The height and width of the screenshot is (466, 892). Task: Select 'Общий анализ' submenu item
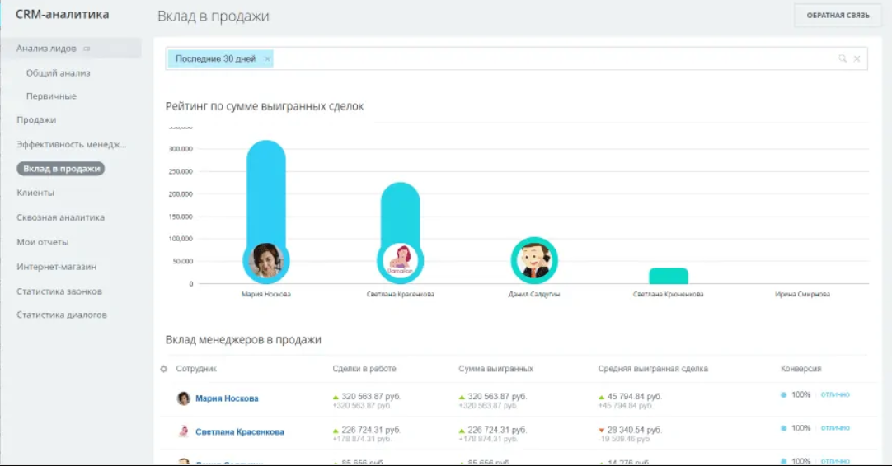[x=58, y=73]
